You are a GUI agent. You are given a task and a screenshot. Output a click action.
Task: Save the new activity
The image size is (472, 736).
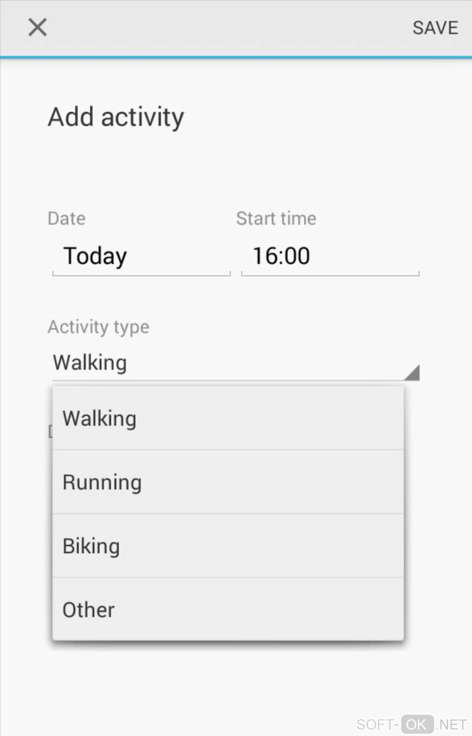coord(435,28)
